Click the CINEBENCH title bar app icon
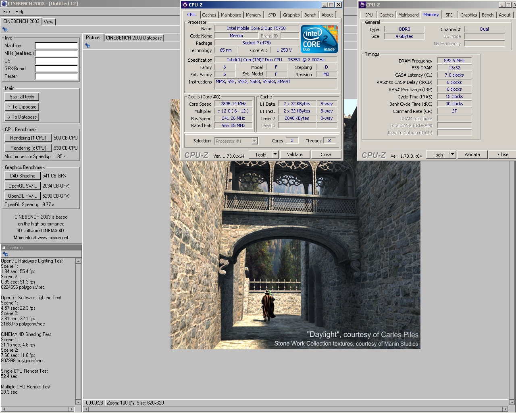Image resolution: width=516 pixels, height=413 pixels. pyautogui.click(x=4, y=4)
